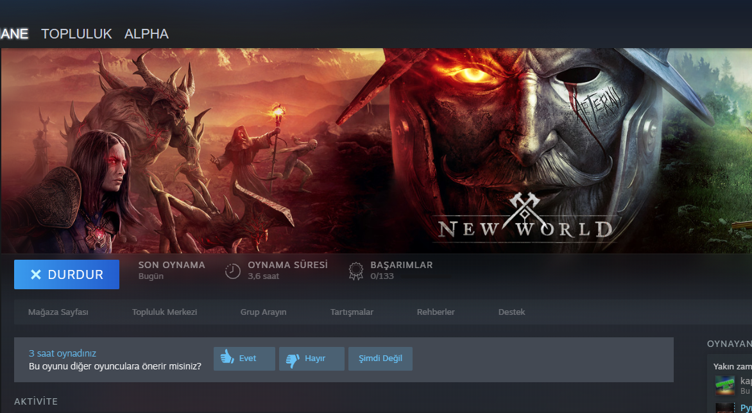Click the X icon on DURDUR button

tap(36, 274)
